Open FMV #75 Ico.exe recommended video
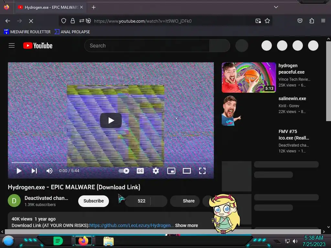The width and height of the screenshot is (331, 248). 294,135
